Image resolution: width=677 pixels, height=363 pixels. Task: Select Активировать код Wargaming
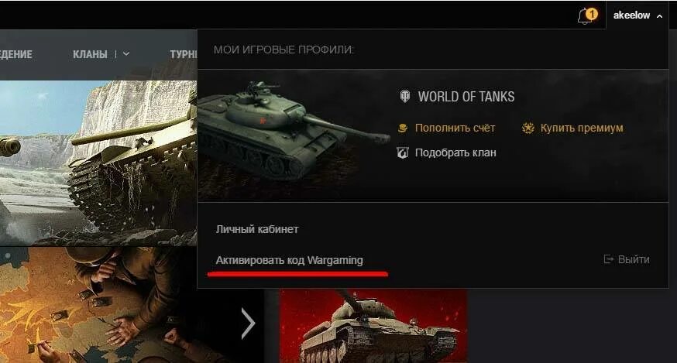pos(289,260)
